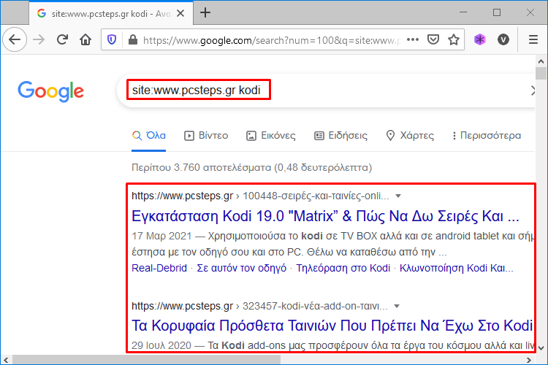Open page actions three-dots menu
Viewport: 548px width, 365px height.
coord(413,39)
